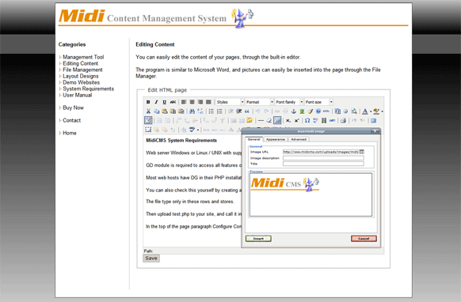Click the Edit HTML source icon

coord(326,111)
